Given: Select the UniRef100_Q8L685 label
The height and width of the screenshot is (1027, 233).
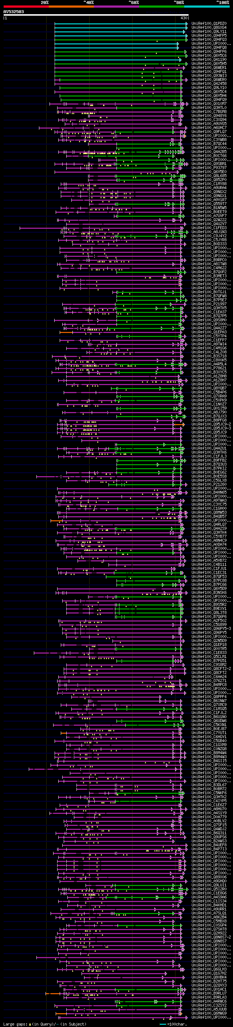Looking at the screenshot, I should pyautogui.click(x=209, y=176).
